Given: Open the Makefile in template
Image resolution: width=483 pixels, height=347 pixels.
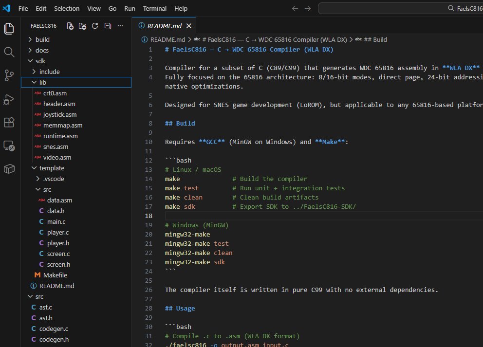Looking at the screenshot, I should [55, 275].
